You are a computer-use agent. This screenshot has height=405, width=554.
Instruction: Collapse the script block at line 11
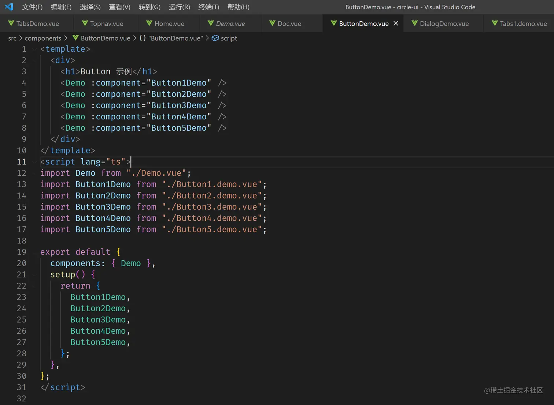[34, 162]
